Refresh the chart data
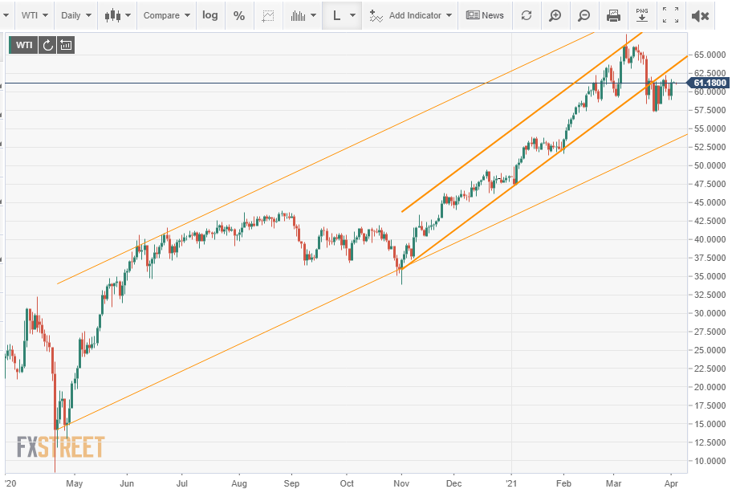Image resolution: width=736 pixels, height=497 pixels. (526, 15)
